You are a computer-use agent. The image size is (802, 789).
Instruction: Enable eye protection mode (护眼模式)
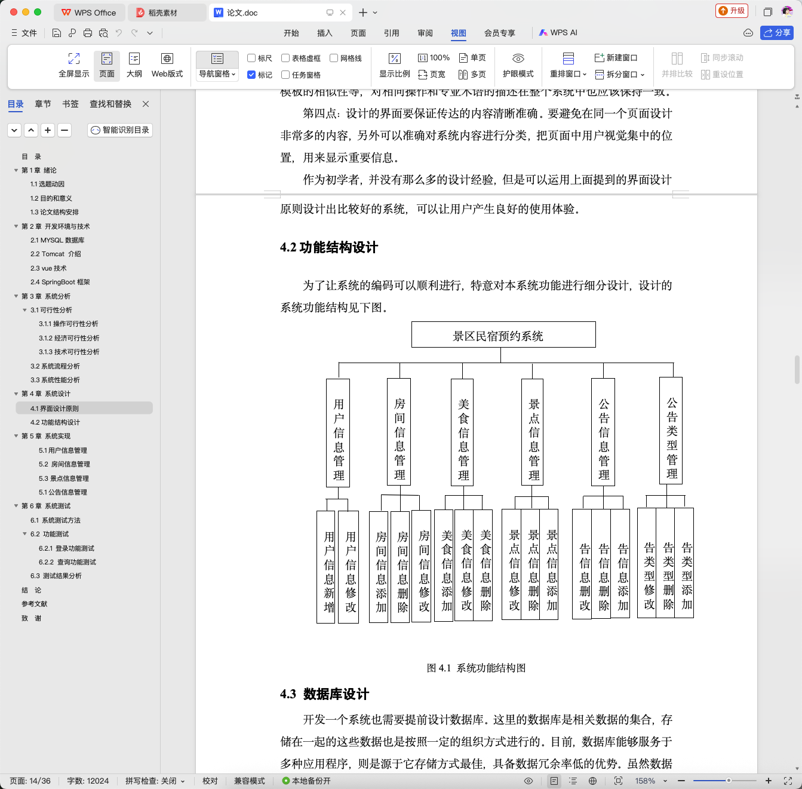point(518,66)
